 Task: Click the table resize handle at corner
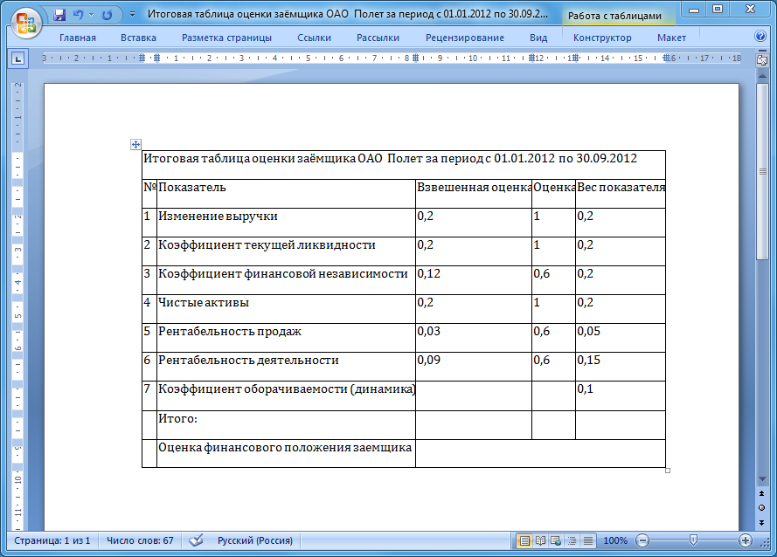pyautogui.click(x=668, y=471)
